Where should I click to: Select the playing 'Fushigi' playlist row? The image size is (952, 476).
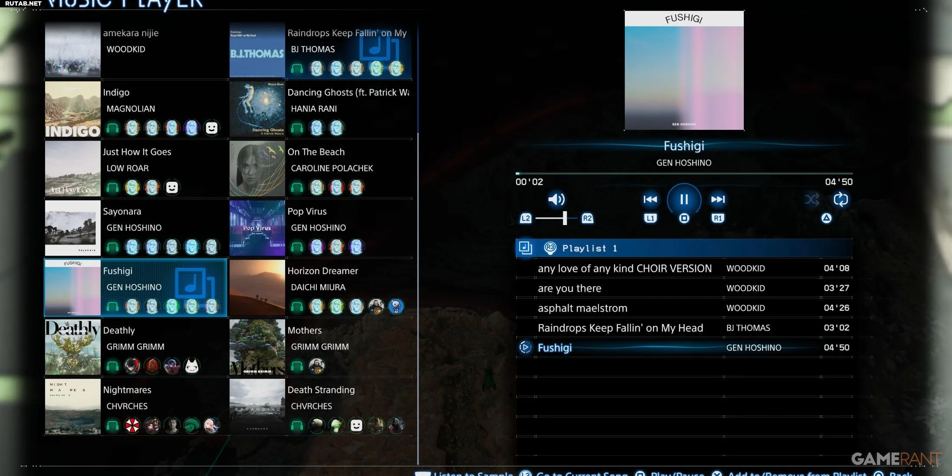click(684, 347)
